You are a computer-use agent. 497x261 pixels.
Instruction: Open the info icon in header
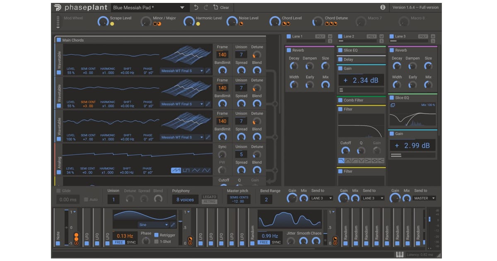383,7
